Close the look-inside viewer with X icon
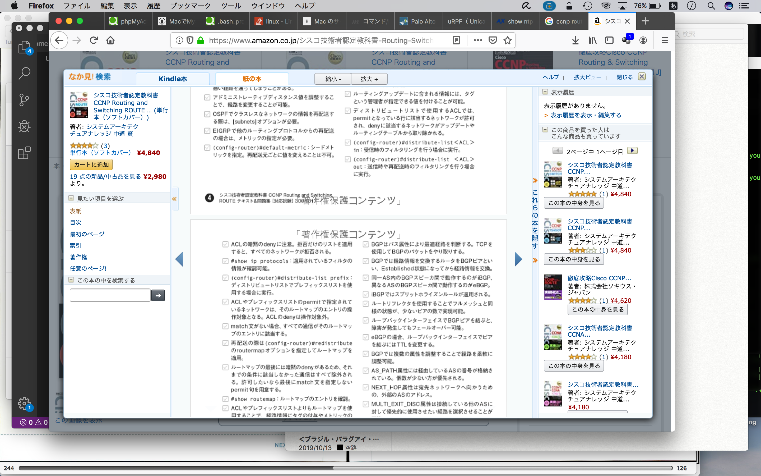Screen dimensions: 761x476 (x=642, y=77)
